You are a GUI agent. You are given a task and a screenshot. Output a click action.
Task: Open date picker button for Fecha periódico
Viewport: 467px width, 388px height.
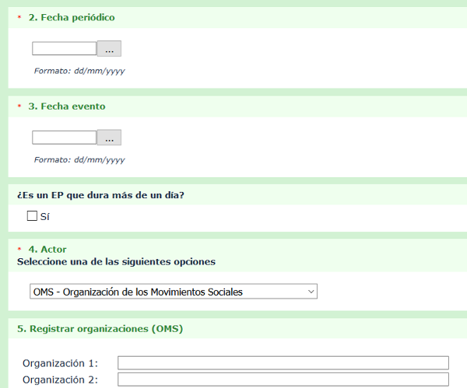pyautogui.click(x=109, y=48)
